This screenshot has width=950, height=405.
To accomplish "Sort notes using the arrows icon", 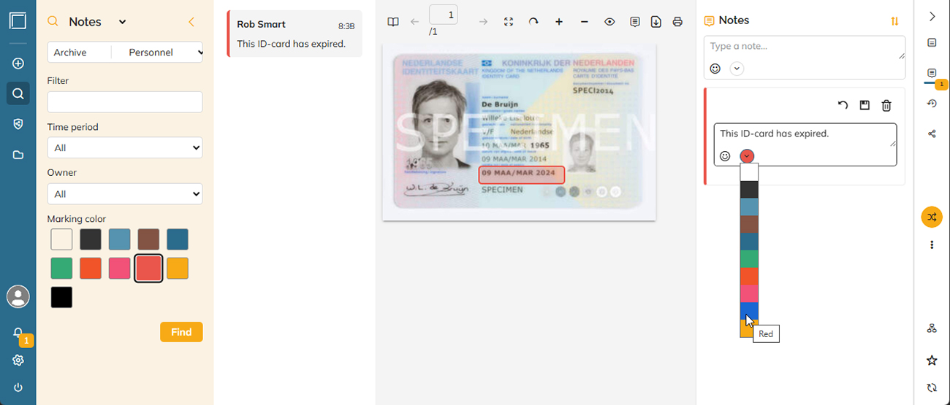I will [x=894, y=21].
